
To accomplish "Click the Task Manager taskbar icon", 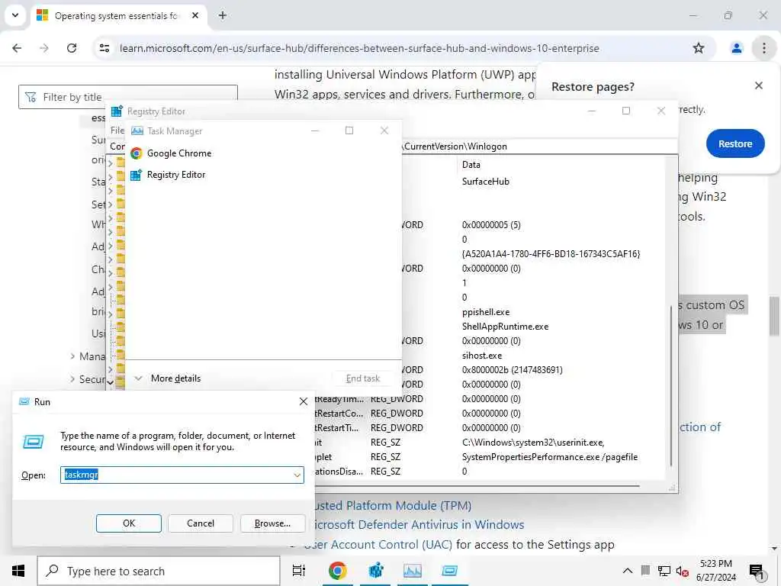I will click(413, 571).
